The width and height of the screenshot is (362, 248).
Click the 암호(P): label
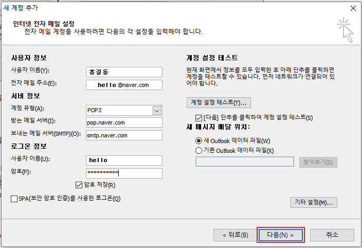pos(21,171)
